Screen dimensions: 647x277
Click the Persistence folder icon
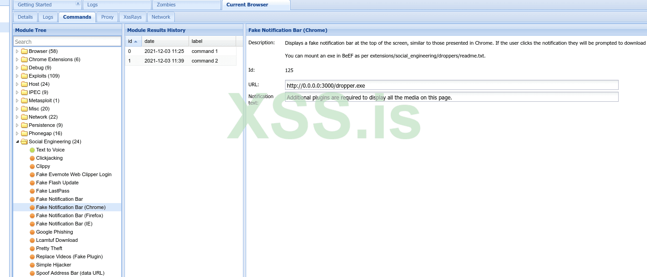[24, 125]
